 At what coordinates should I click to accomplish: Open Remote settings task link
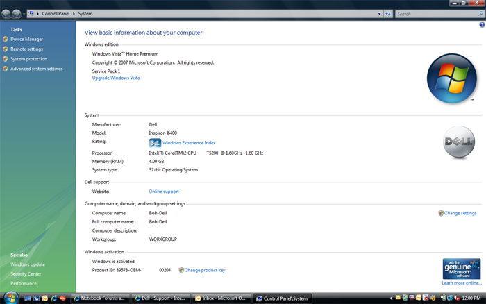click(x=26, y=49)
